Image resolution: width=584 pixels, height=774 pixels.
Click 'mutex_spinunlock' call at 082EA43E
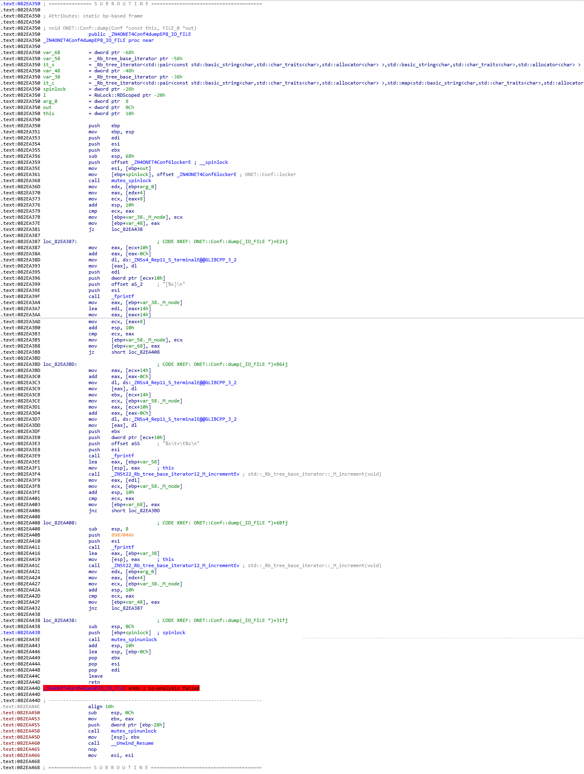click(x=134, y=639)
